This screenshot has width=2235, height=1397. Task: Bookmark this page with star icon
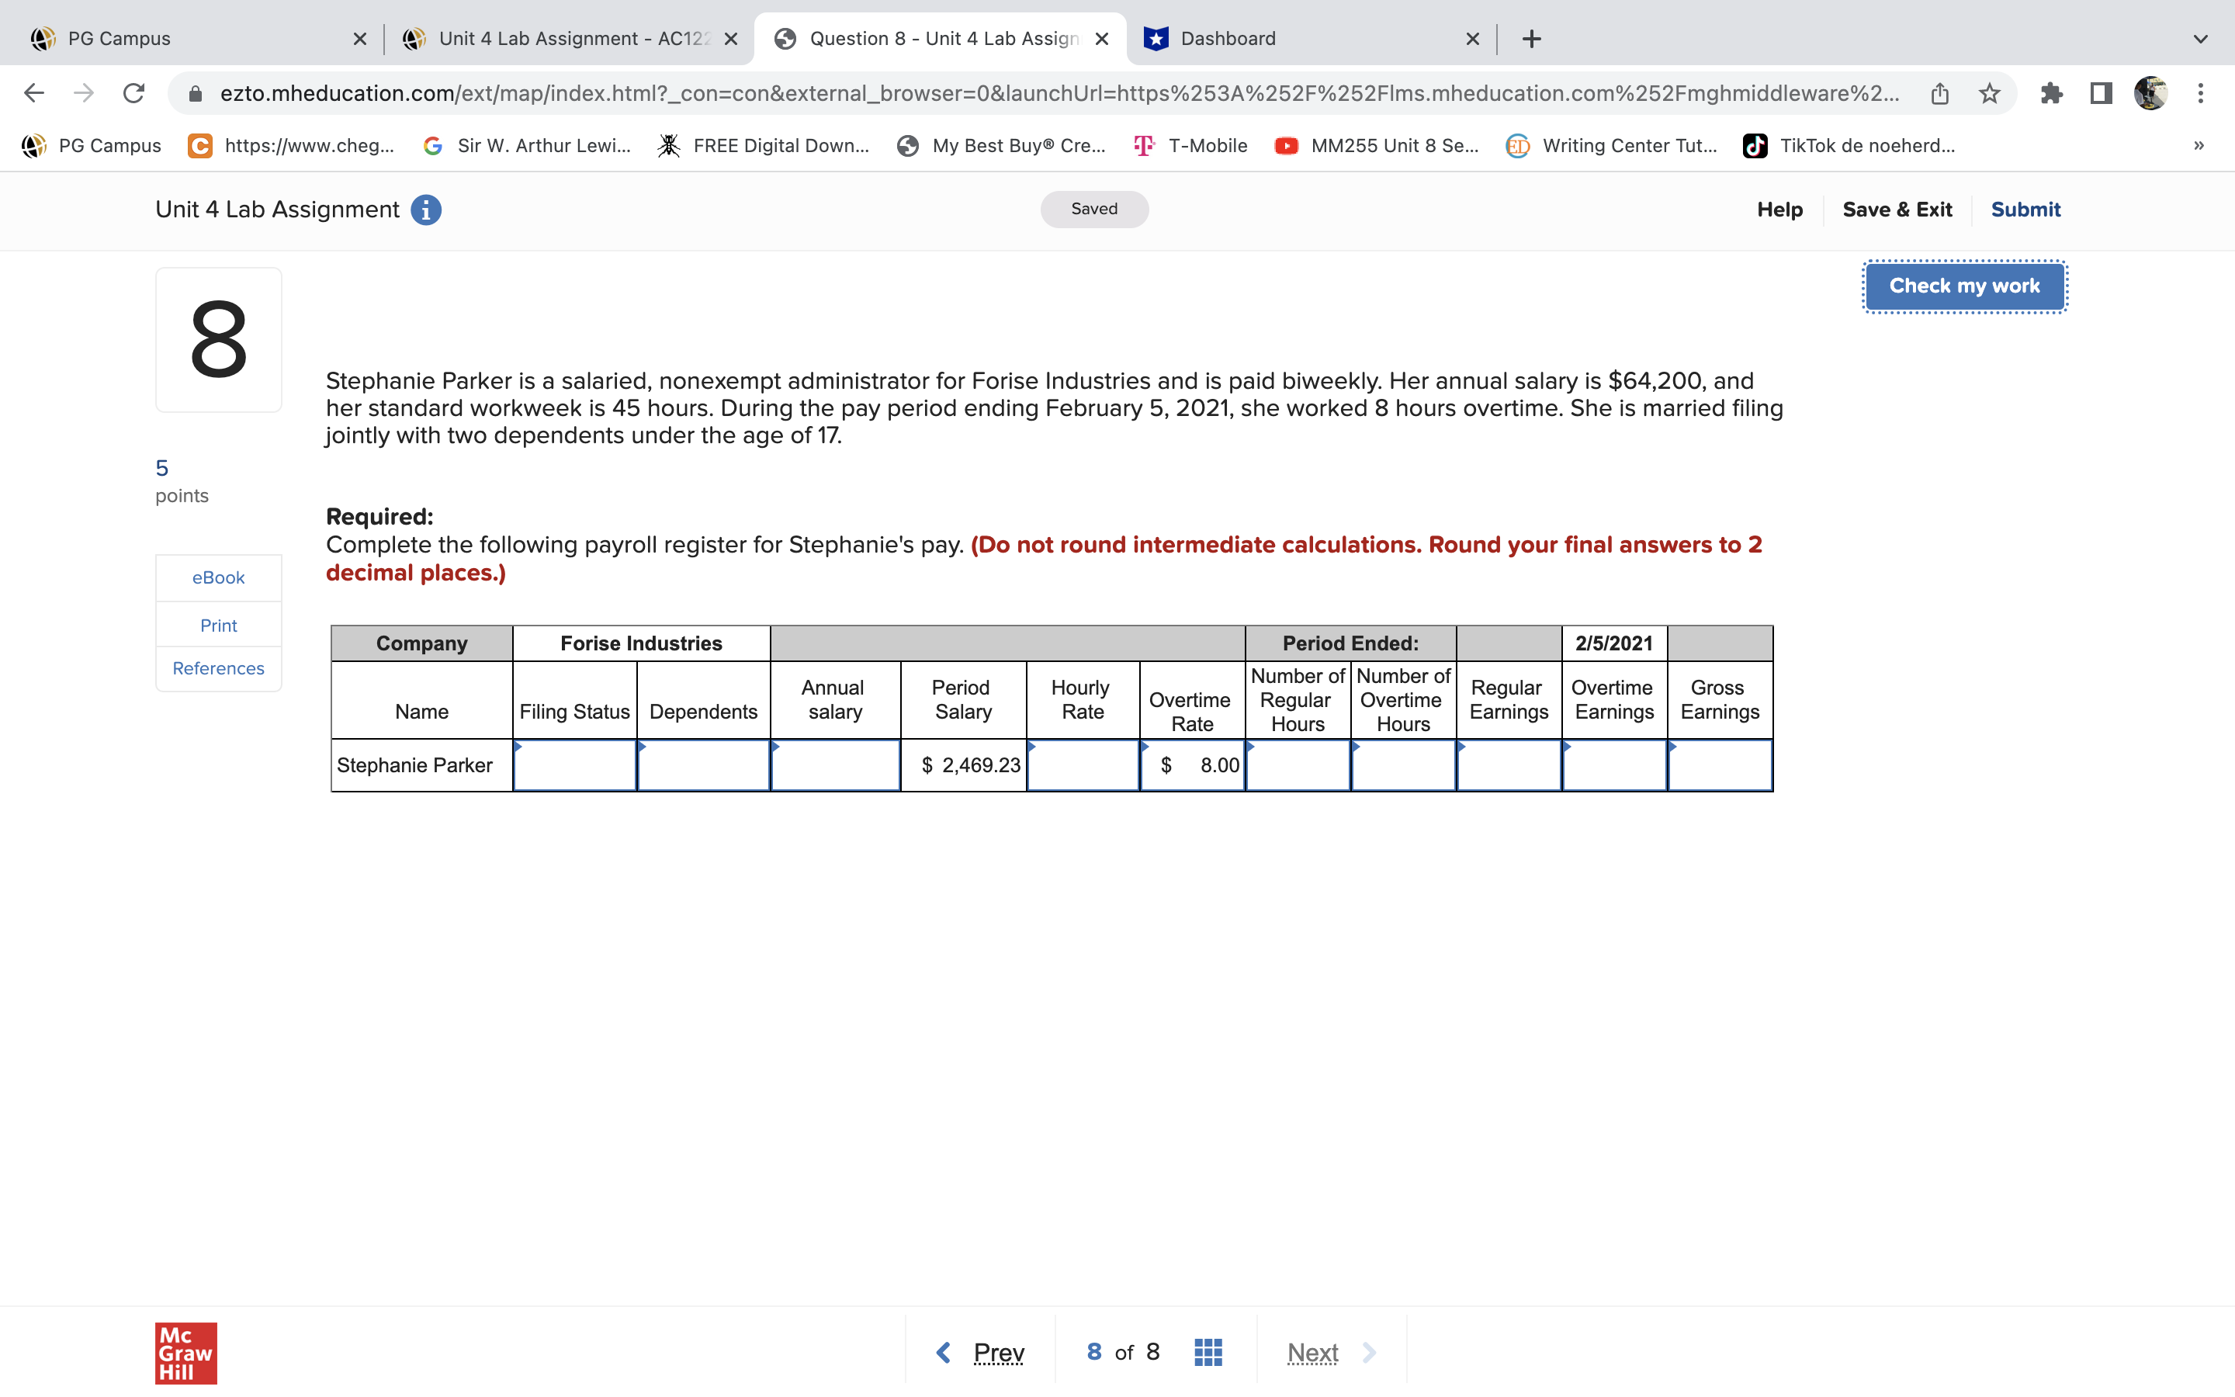1989,93
